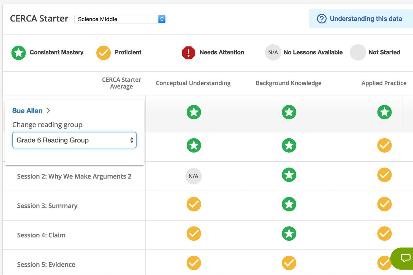
Task: Click N/A icon in Session 2 row
Action: (194, 176)
